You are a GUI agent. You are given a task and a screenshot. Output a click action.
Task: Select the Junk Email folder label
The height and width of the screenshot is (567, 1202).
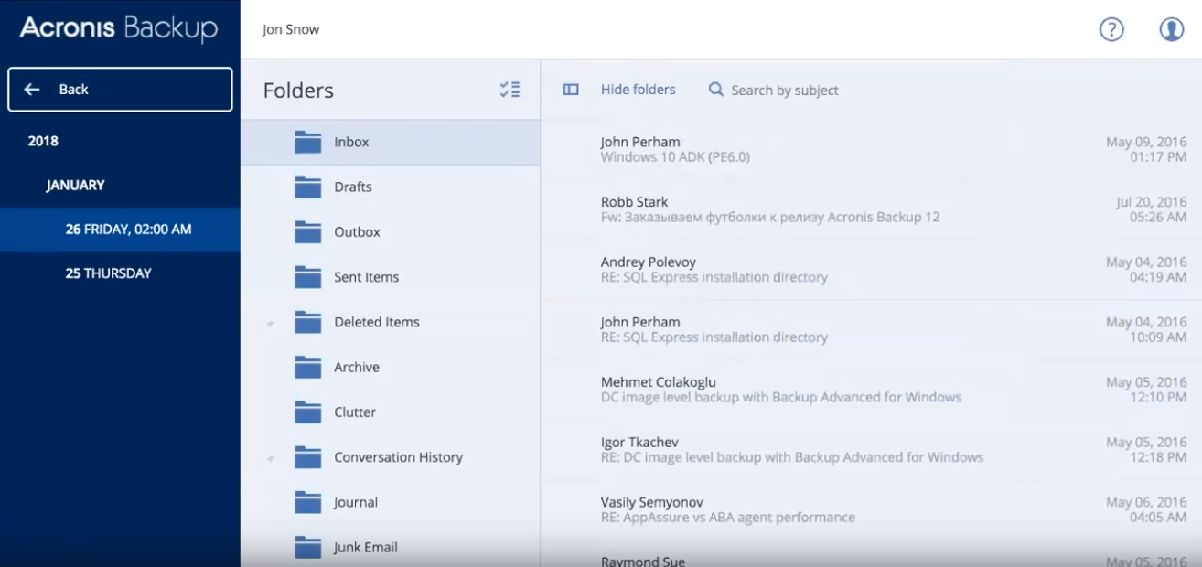coord(366,547)
